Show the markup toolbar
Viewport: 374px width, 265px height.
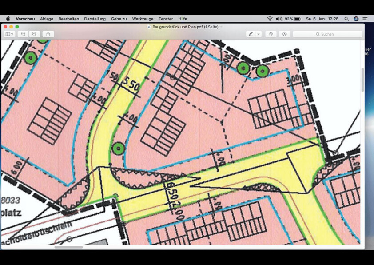(x=284, y=34)
